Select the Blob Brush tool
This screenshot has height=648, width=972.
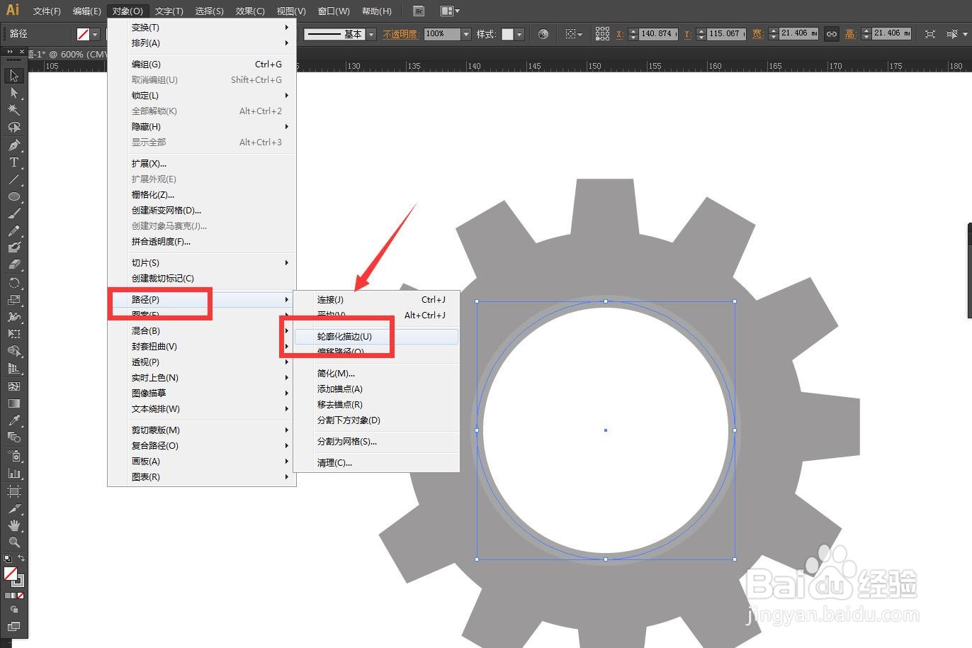click(x=13, y=248)
